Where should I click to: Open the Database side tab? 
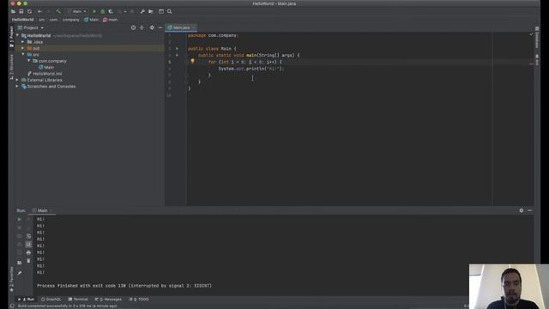537,37
